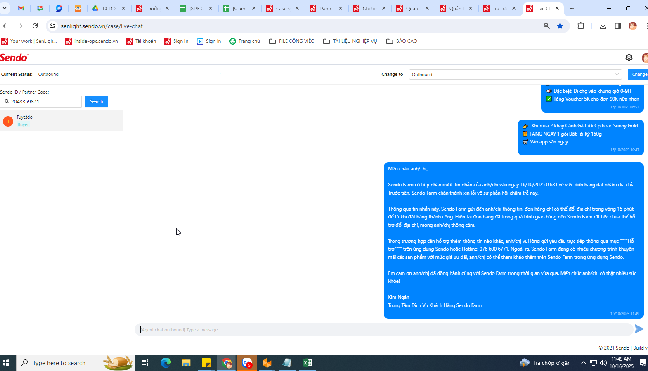Open the TÀI LIỆU NGHIỆP VỤ bookmark folder
This screenshot has width=648, height=371.
pyautogui.click(x=350, y=41)
